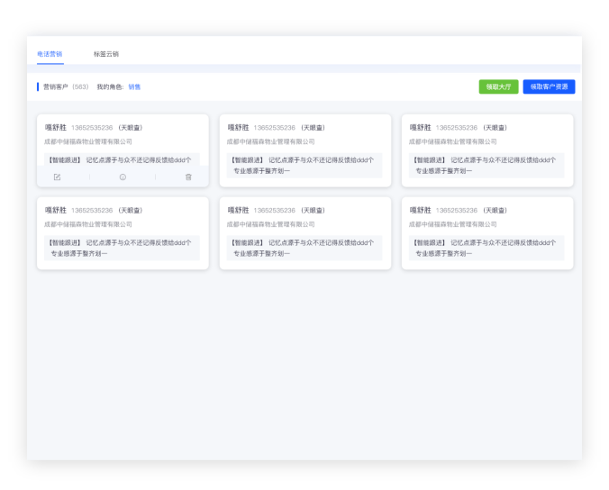Open 天眼查 link in the bottom-right card
The width and height of the screenshot is (609, 490).
(x=494, y=211)
